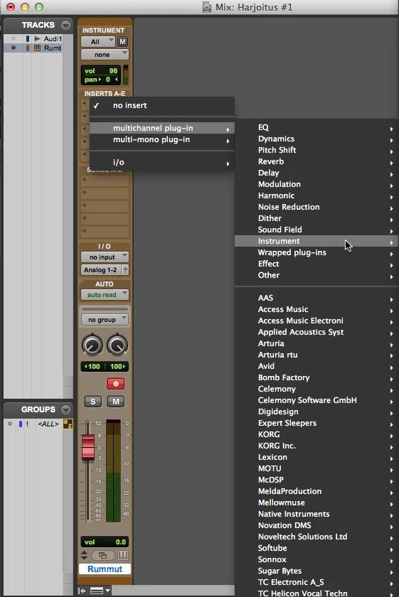Solo the Rummut track with S
Viewport: 399px width, 597px height.
coord(92,402)
